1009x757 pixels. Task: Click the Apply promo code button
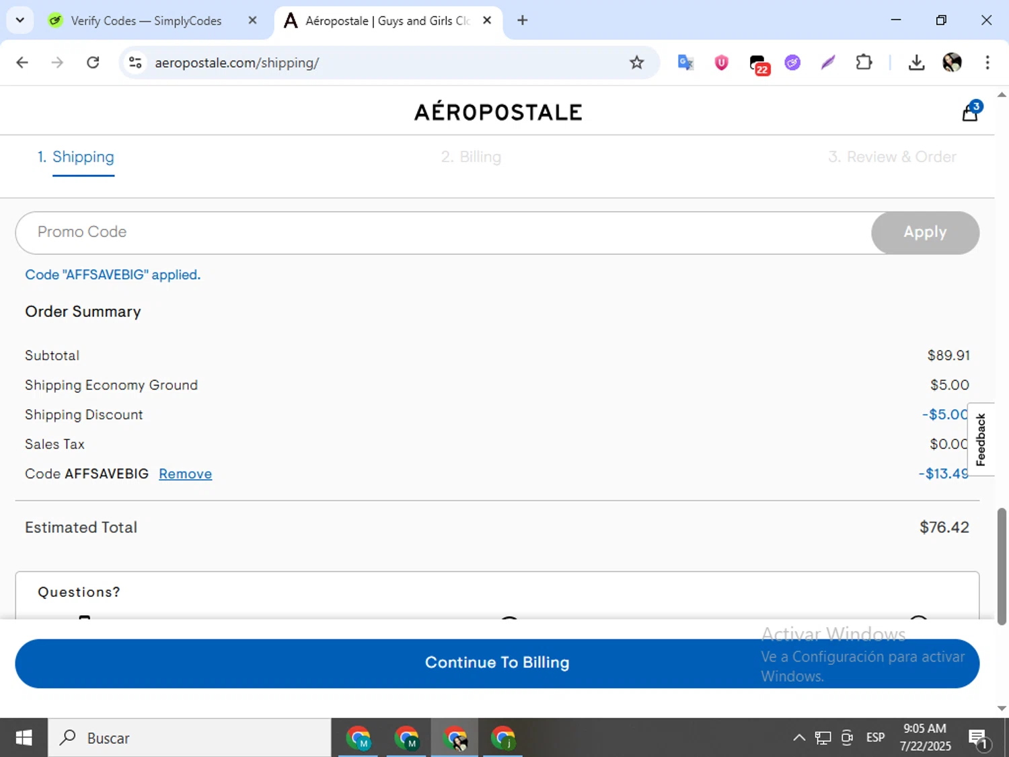[925, 232]
